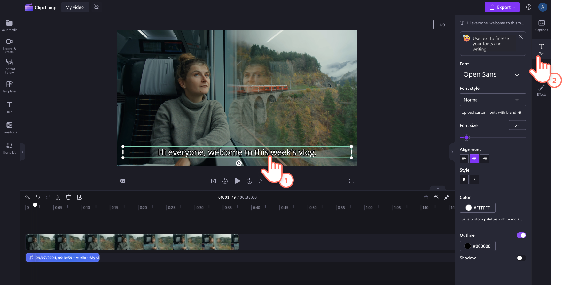Open outline color swatch #000000

pyautogui.click(x=478, y=246)
